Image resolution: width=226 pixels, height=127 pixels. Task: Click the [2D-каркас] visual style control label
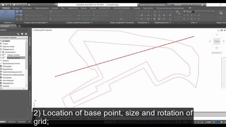47,30
